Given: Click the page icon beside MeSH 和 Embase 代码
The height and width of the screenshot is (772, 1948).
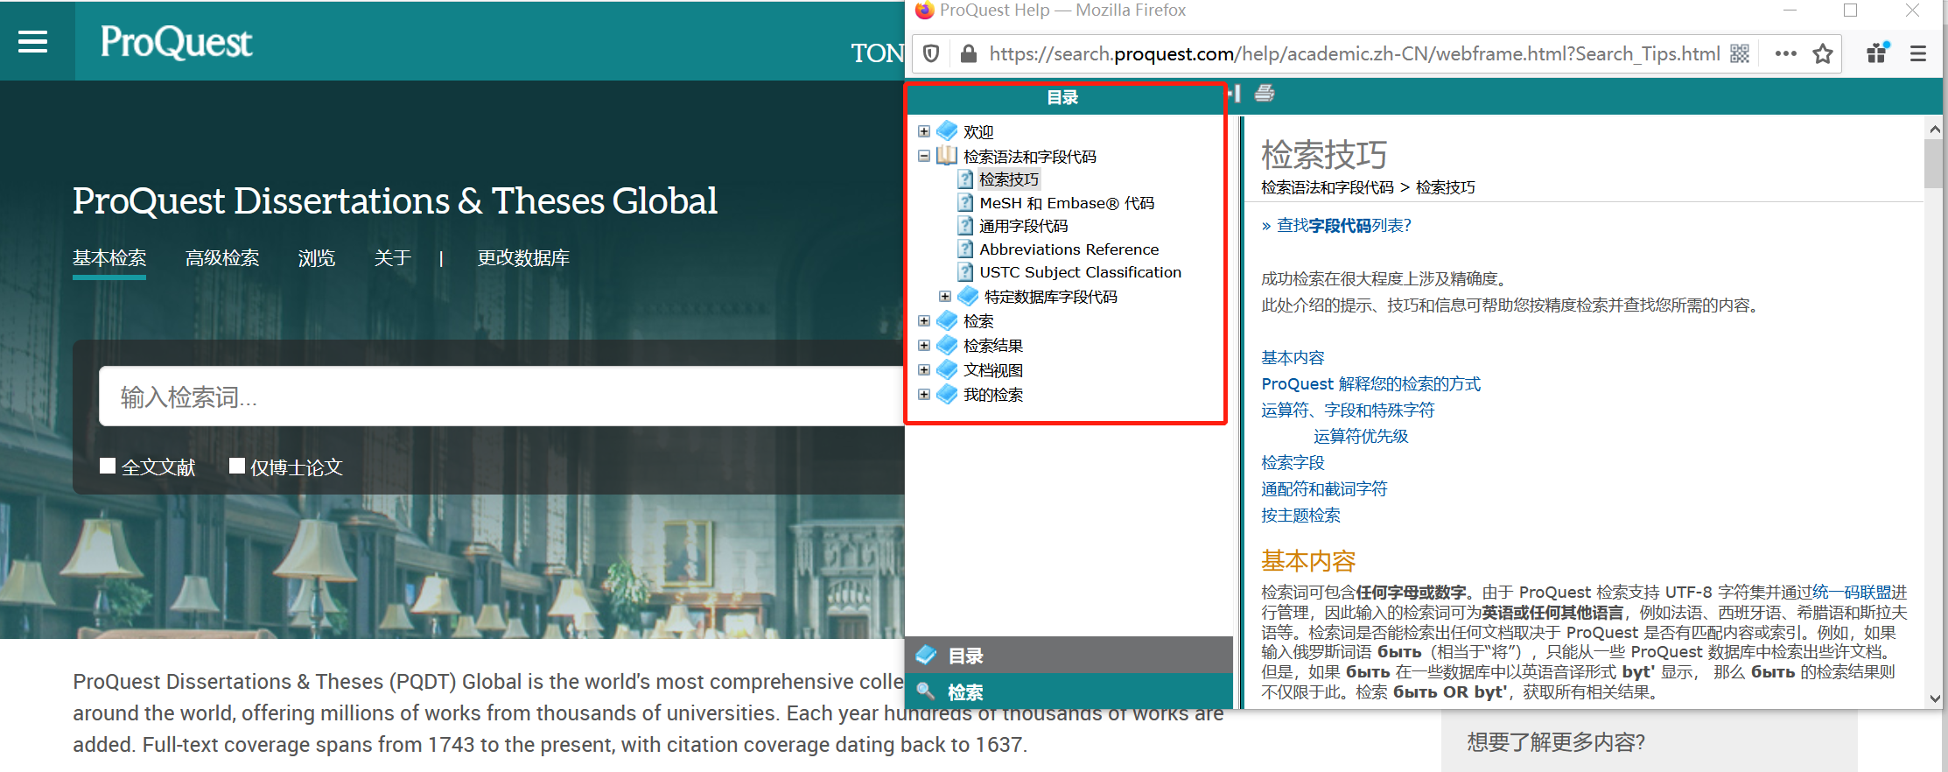Looking at the screenshot, I should coord(965,203).
